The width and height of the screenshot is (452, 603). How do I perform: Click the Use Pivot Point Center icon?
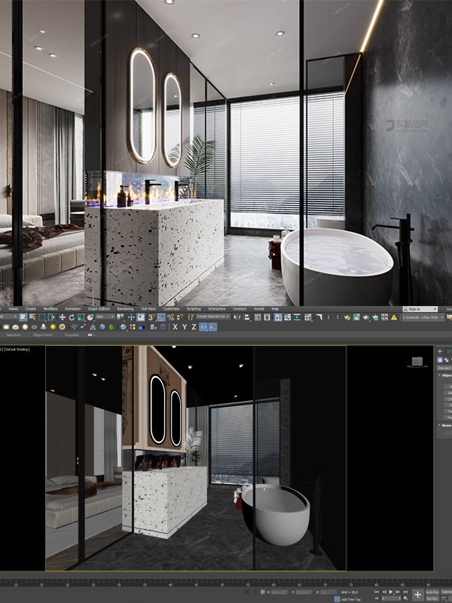pyautogui.click(x=121, y=317)
